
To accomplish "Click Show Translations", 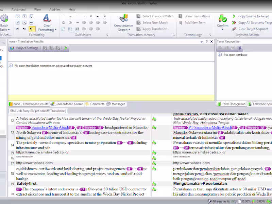I will [194, 16].
